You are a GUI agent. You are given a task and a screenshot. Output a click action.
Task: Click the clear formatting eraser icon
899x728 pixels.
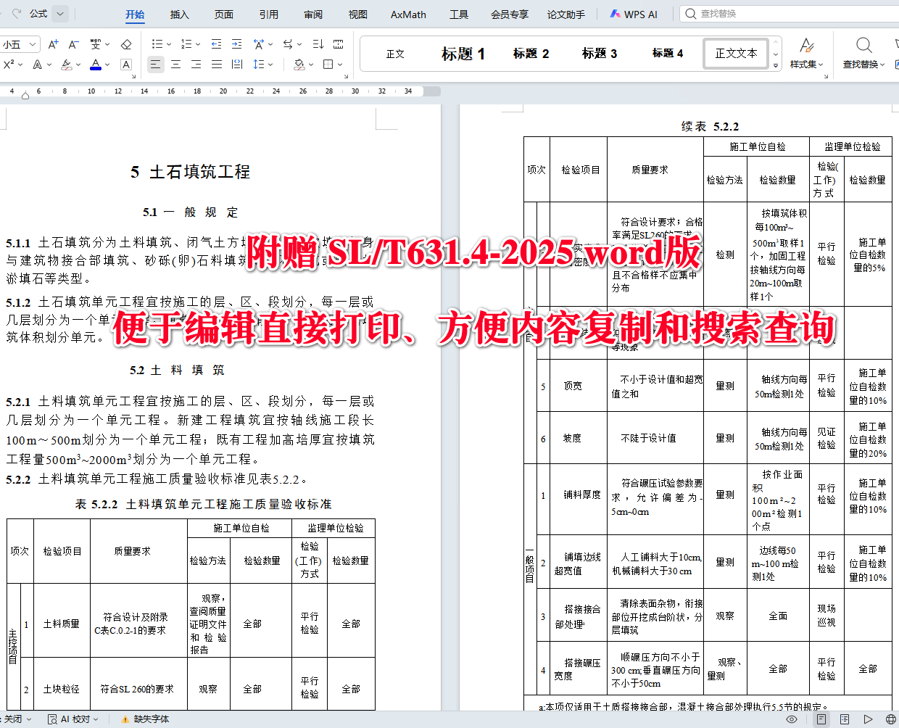[126, 44]
